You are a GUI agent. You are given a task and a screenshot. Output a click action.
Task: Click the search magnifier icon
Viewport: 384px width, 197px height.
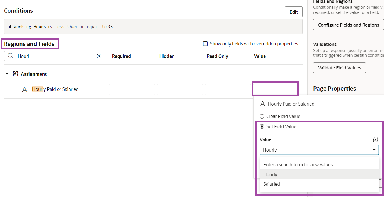10,56
